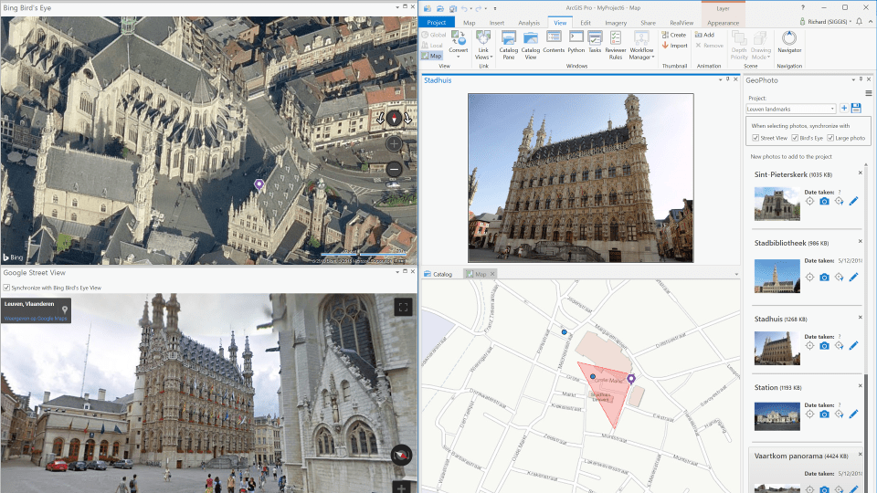Edit the Station photo entry

click(x=853, y=414)
